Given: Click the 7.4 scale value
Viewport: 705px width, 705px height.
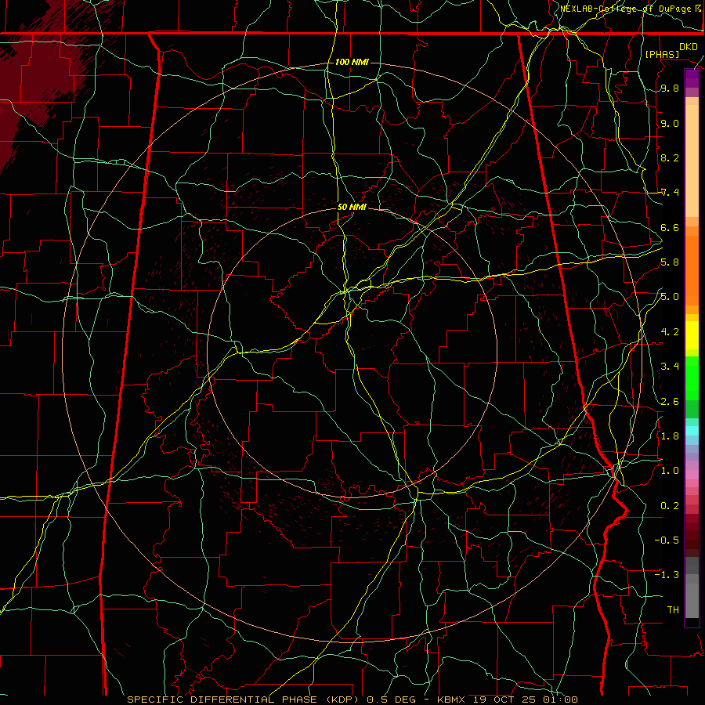Looking at the screenshot, I should pyautogui.click(x=670, y=193).
